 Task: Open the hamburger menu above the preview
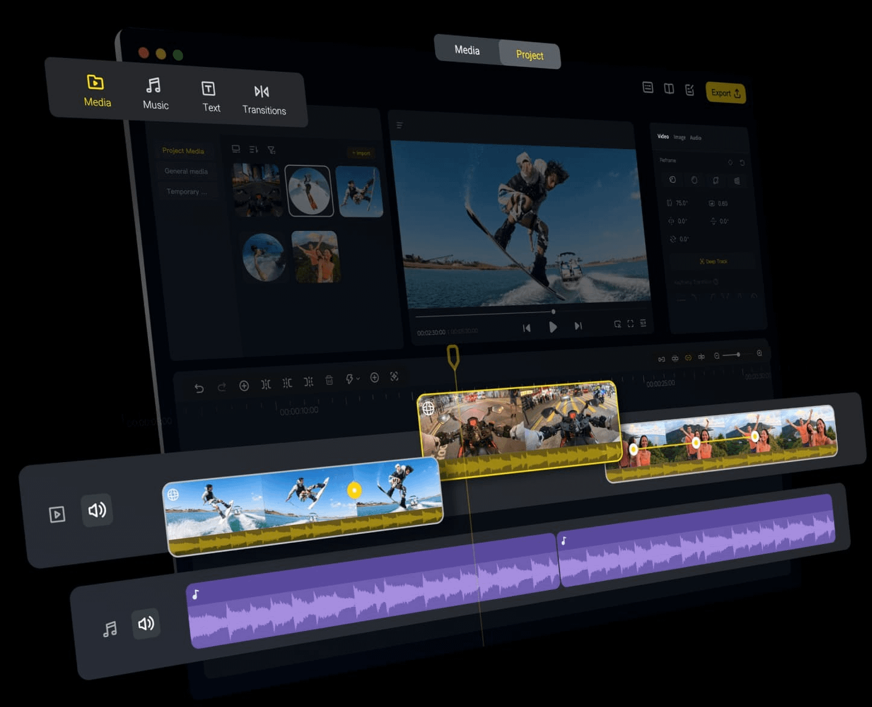click(x=399, y=125)
